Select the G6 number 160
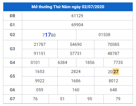The width and height of the screenshot is (136, 106). coord(76,90)
